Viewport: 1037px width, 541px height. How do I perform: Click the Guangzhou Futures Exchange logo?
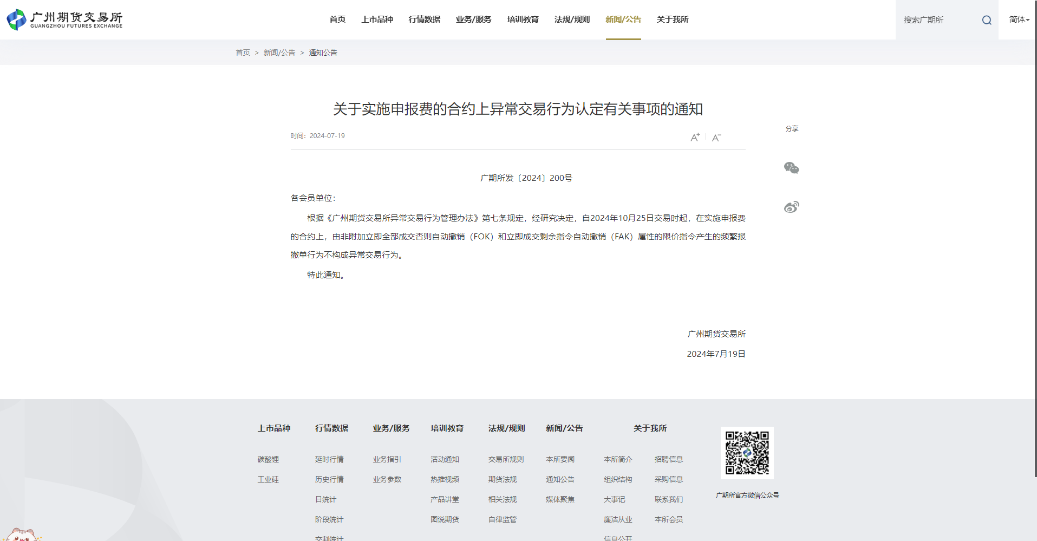click(x=64, y=19)
